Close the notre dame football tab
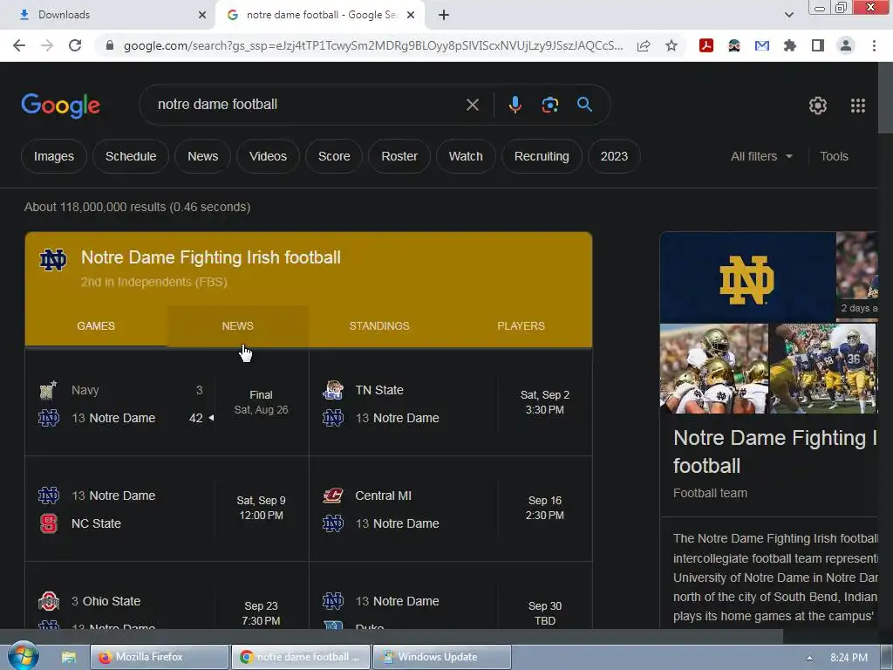The image size is (893, 670). [x=411, y=15]
